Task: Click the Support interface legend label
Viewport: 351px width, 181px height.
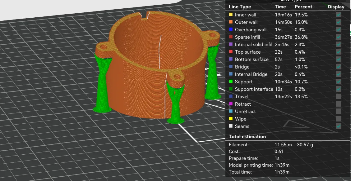Action: [254, 89]
